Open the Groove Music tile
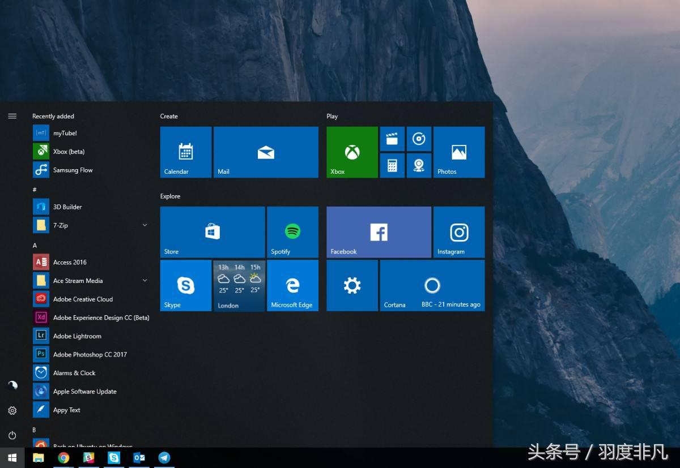This screenshot has width=680, height=468. tap(419, 139)
